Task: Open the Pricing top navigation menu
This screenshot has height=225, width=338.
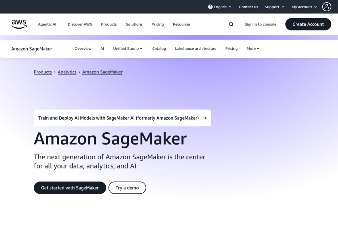Action: coord(157,24)
